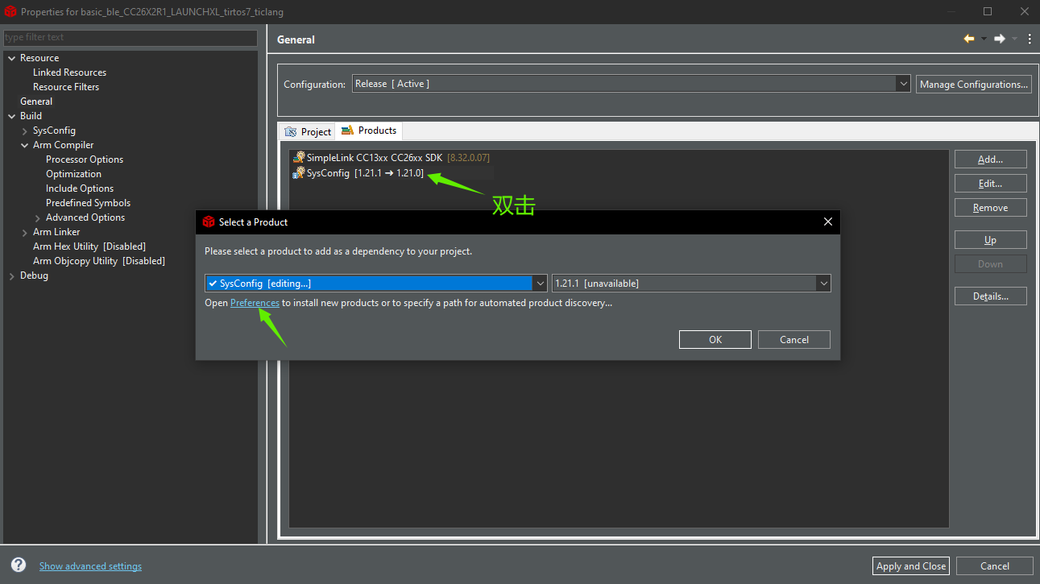This screenshot has height=584, width=1040.
Task: Select Include Options tree item
Action: click(80, 188)
